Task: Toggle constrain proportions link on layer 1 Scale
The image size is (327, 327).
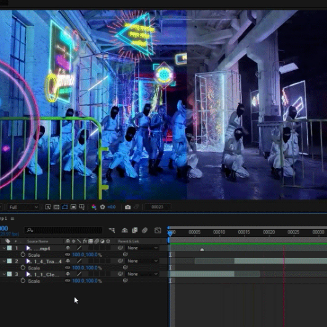Action: [68, 254]
